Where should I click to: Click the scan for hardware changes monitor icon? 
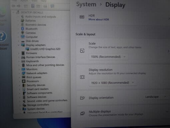click(x=52, y=6)
